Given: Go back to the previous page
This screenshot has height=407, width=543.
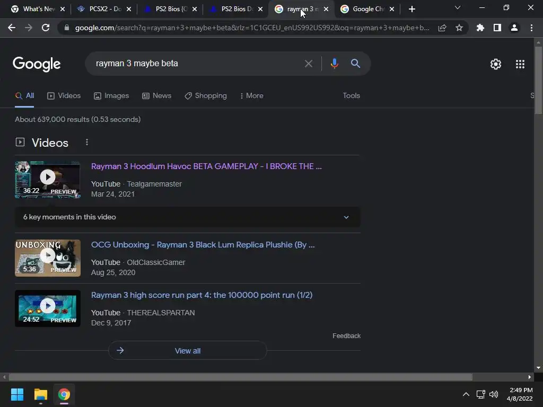Looking at the screenshot, I should coord(12,28).
